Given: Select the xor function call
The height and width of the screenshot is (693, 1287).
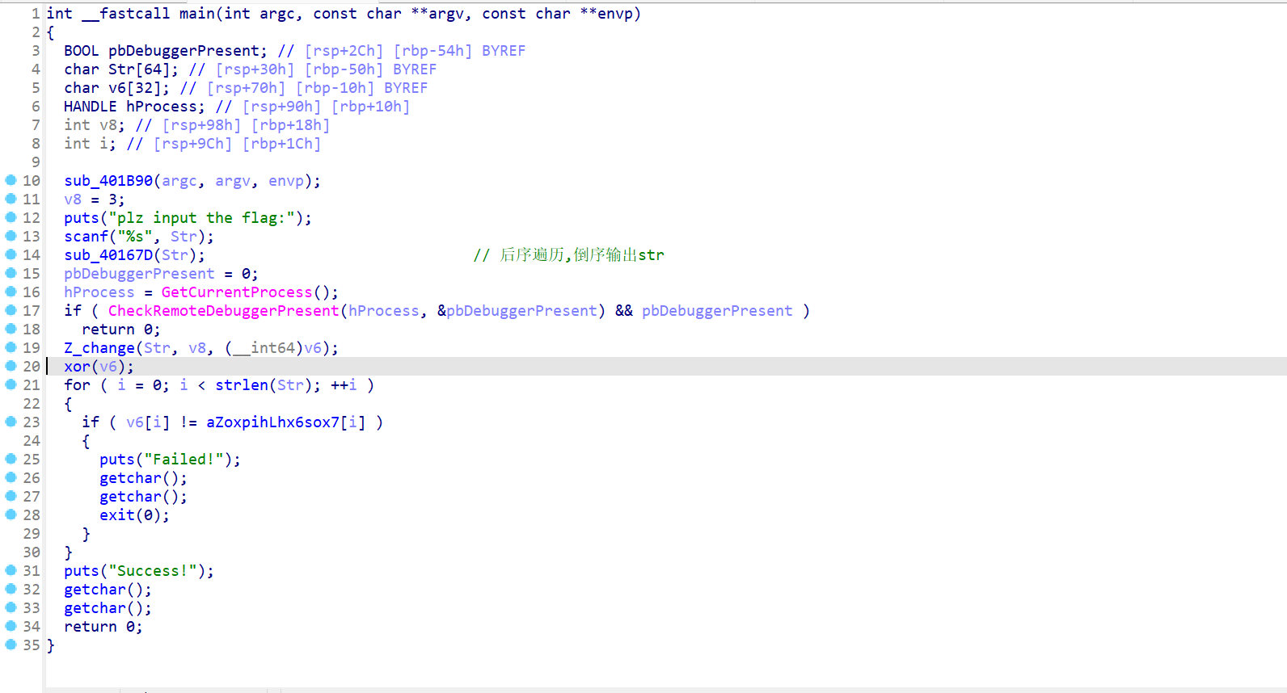Looking at the screenshot, I should coord(78,367).
